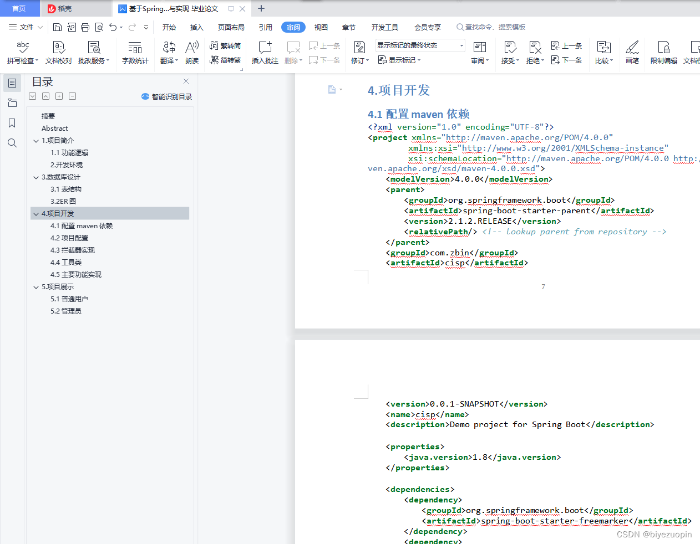Click the search icon in left sidebar
The height and width of the screenshot is (544, 700).
coord(12,143)
